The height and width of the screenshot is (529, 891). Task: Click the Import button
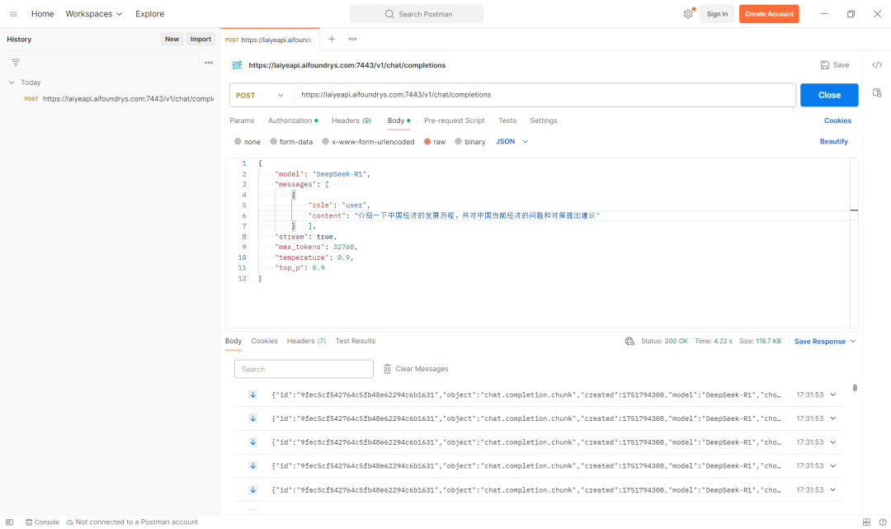(x=200, y=40)
